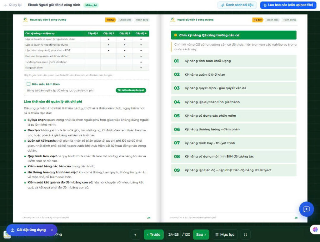Click the logo on page 25 header
This screenshot has height=242, width=320.
click(172, 20)
